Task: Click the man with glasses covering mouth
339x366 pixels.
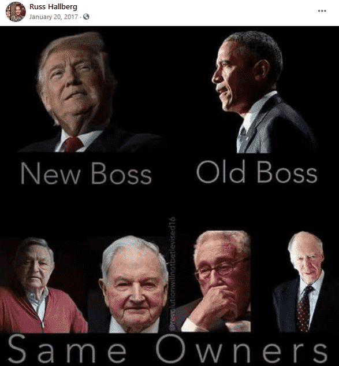Action: point(215,281)
